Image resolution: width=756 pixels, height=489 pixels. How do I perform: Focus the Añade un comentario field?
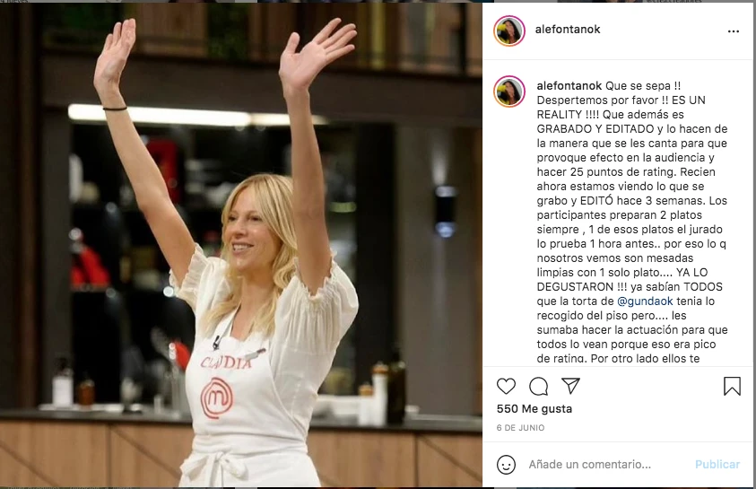(607, 465)
